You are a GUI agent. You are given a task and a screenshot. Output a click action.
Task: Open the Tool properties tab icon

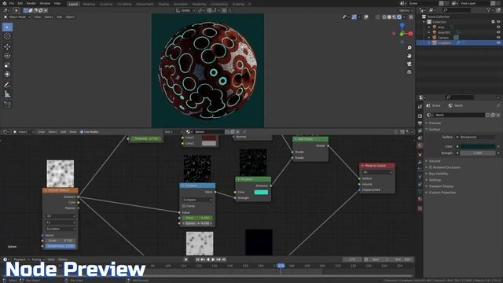(420, 107)
